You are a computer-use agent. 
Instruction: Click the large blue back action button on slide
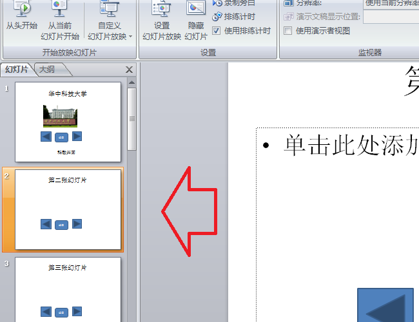coord(385,305)
